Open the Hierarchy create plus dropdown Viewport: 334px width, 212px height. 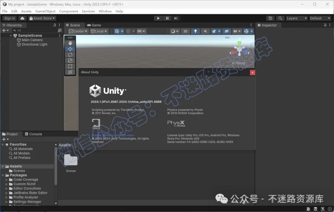[x=5, y=30]
